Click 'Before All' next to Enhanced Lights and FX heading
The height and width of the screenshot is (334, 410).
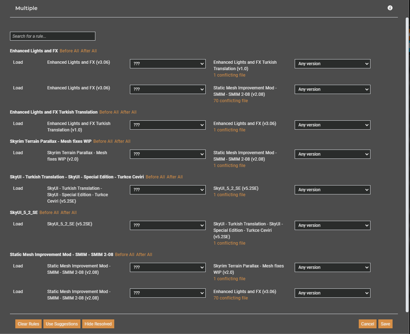[69, 51]
